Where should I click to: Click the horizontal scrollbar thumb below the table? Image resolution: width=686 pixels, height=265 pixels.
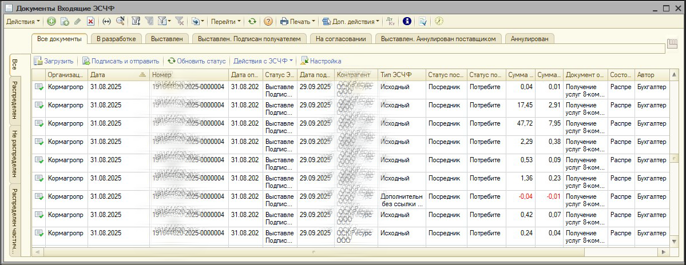point(315,252)
